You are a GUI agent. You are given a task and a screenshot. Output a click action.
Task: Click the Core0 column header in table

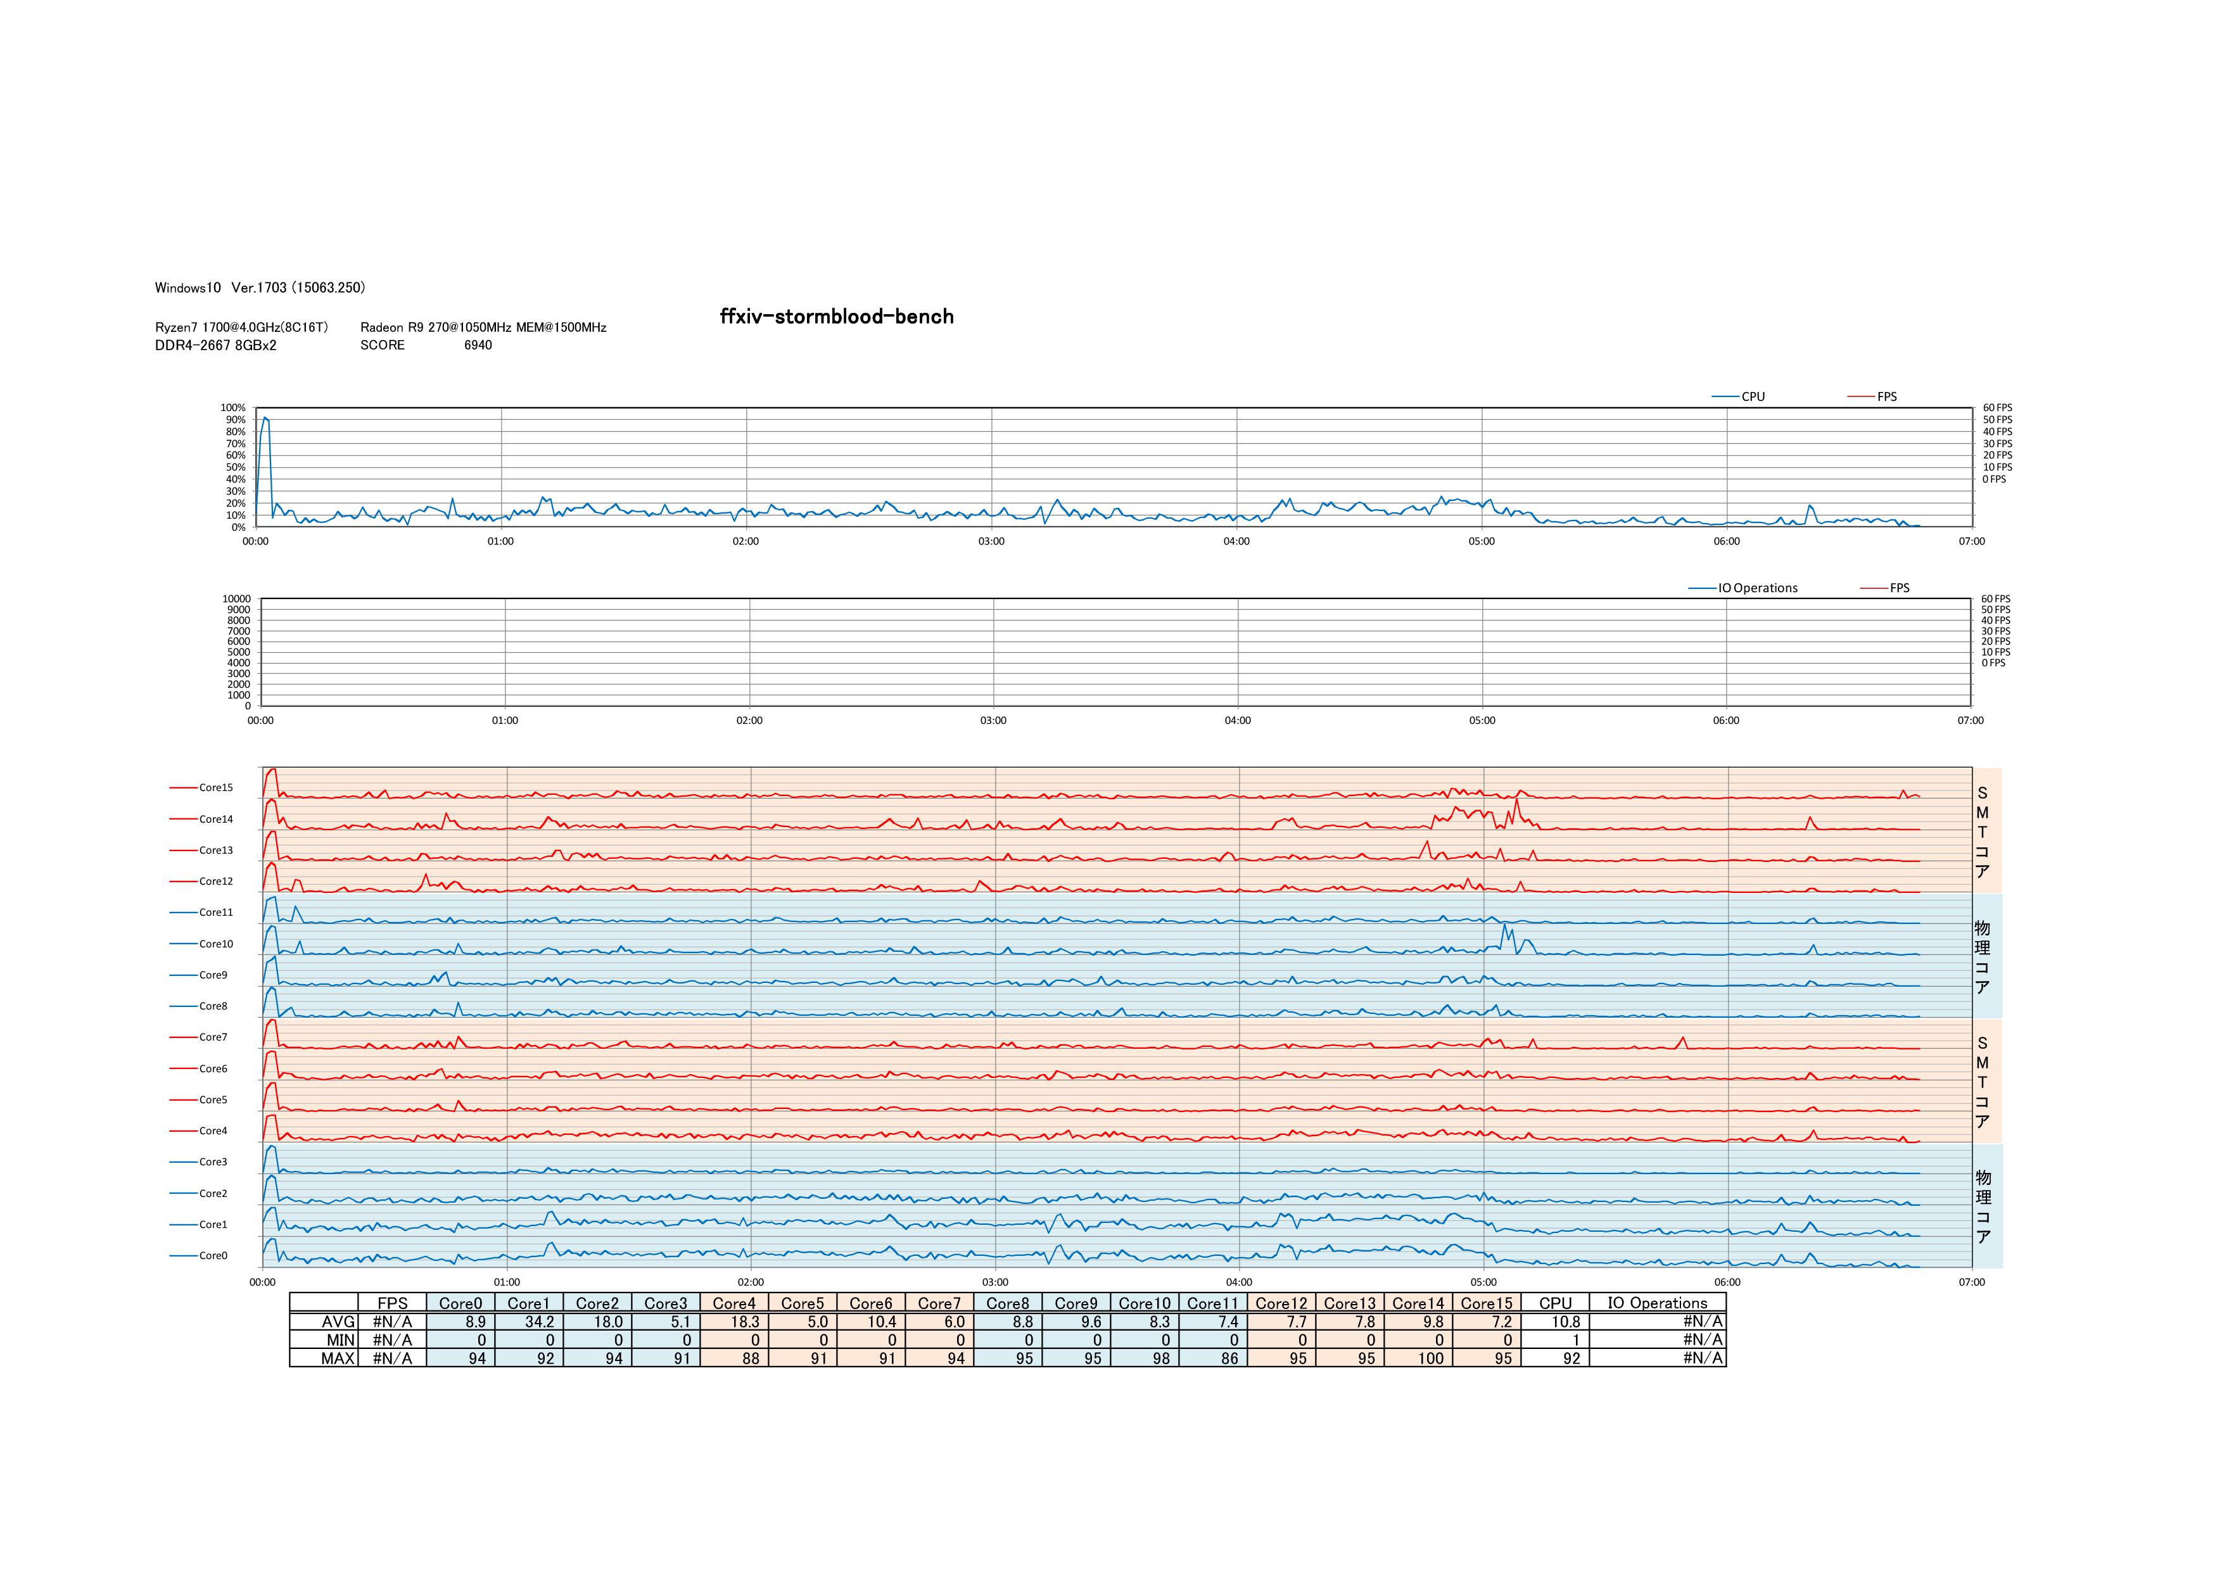(460, 1303)
